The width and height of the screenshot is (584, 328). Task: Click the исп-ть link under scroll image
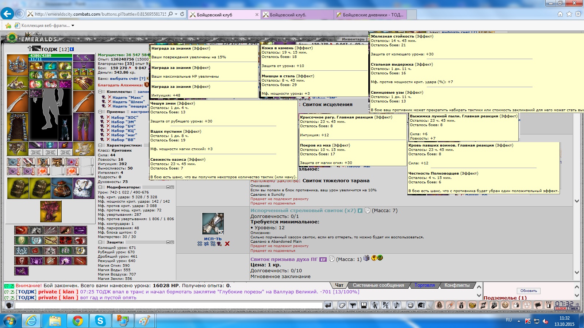tap(213, 239)
